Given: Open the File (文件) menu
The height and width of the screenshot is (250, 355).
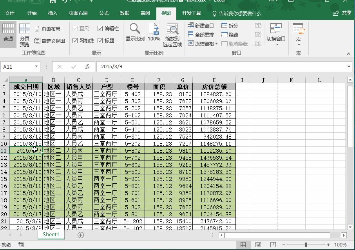Looking at the screenshot, I should coord(11,13).
